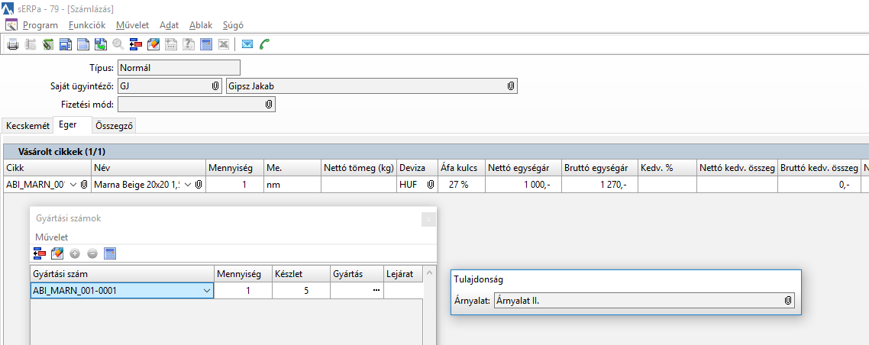Click the printer icon in the main toolbar
The height and width of the screenshot is (345, 869).
pyautogui.click(x=13, y=44)
